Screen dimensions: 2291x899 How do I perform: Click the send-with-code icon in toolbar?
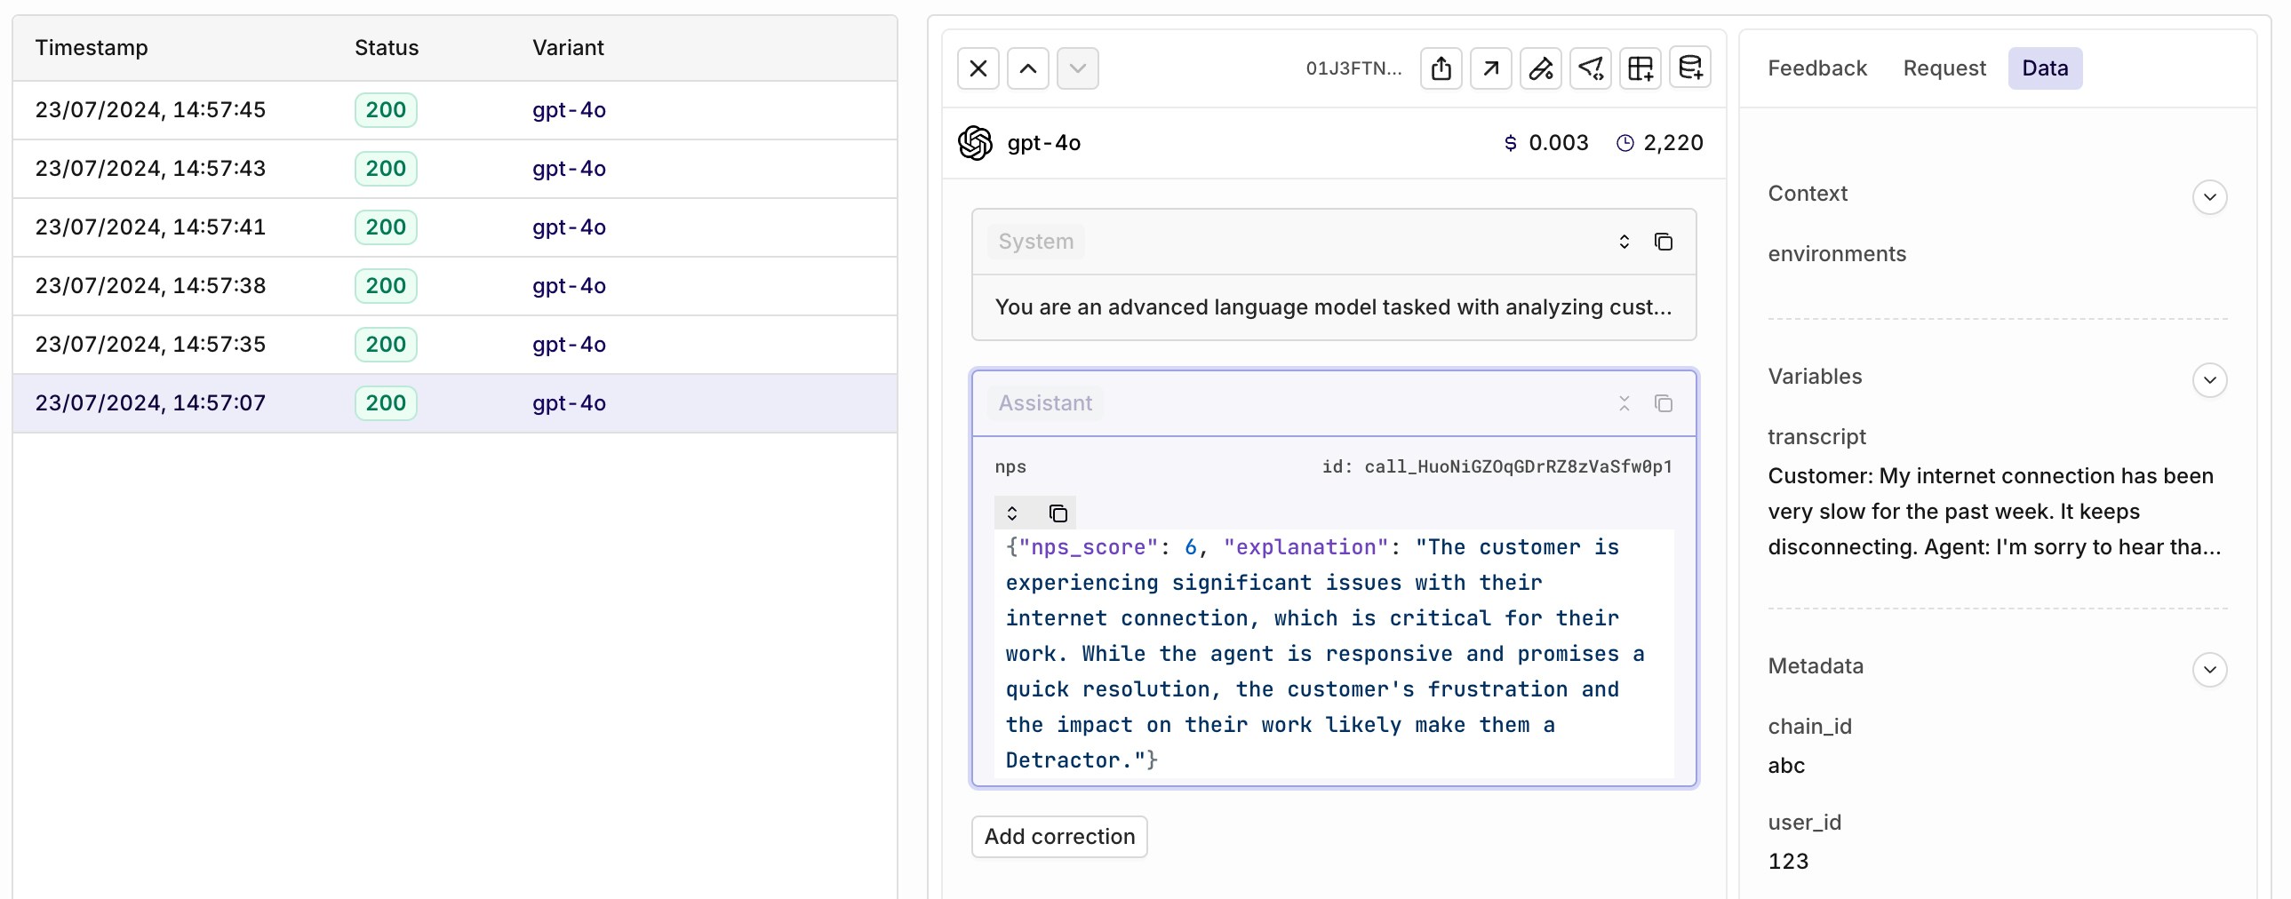pyautogui.click(x=1590, y=68)
